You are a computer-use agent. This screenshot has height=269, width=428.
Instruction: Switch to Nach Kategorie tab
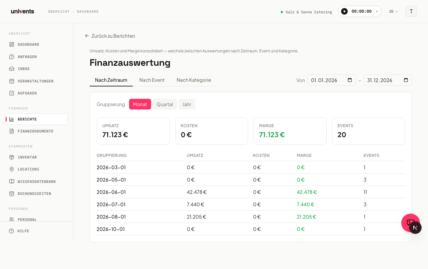tap(194, 80)
